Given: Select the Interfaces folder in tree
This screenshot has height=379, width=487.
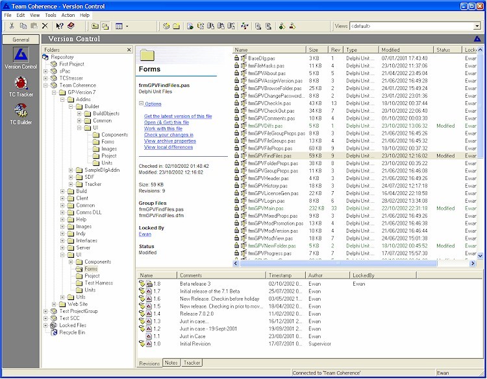Looking at the screenshot, I should pyautogui.click(x=86, y=240).
